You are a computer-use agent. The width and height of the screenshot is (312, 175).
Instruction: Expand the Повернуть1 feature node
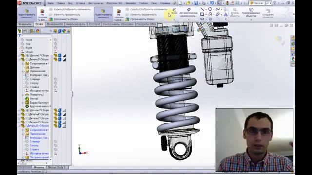point(23,95)
